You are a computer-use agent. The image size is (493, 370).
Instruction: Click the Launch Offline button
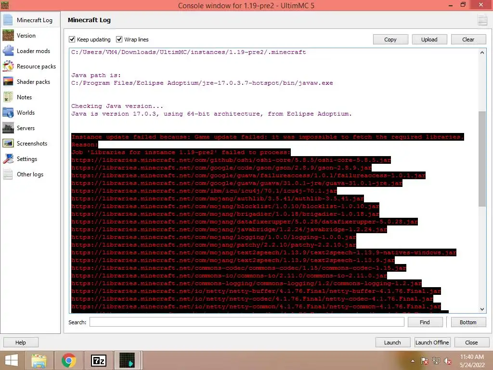tap(432, 343)
